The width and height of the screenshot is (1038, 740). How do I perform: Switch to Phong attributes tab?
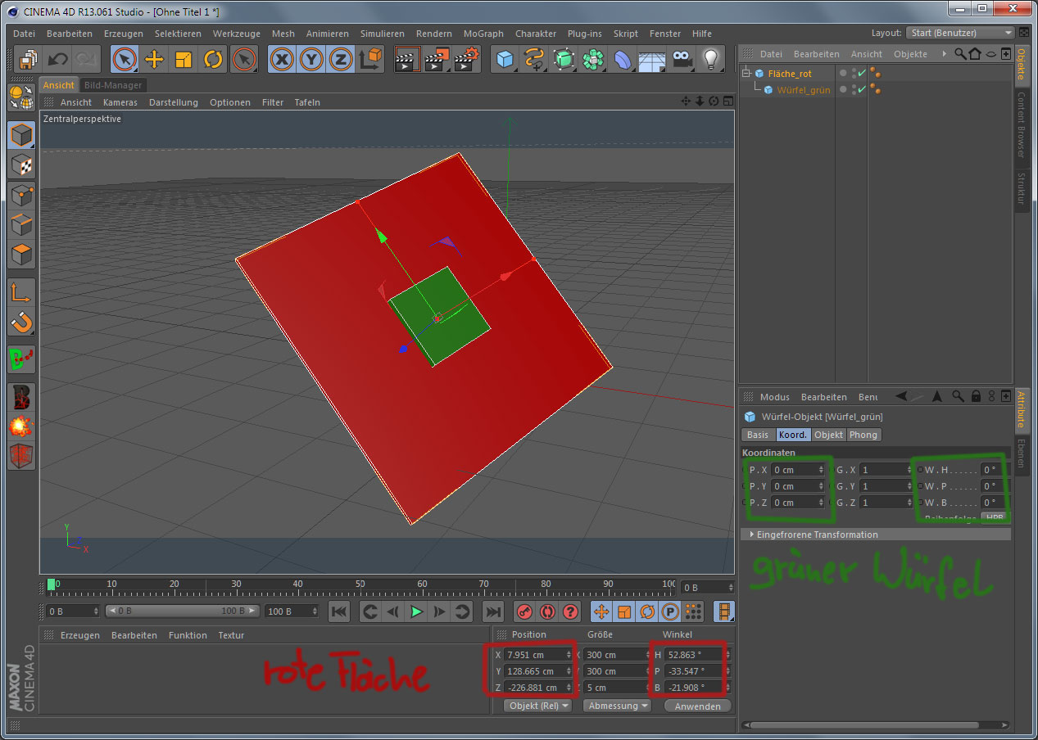[x=863, y=435]
